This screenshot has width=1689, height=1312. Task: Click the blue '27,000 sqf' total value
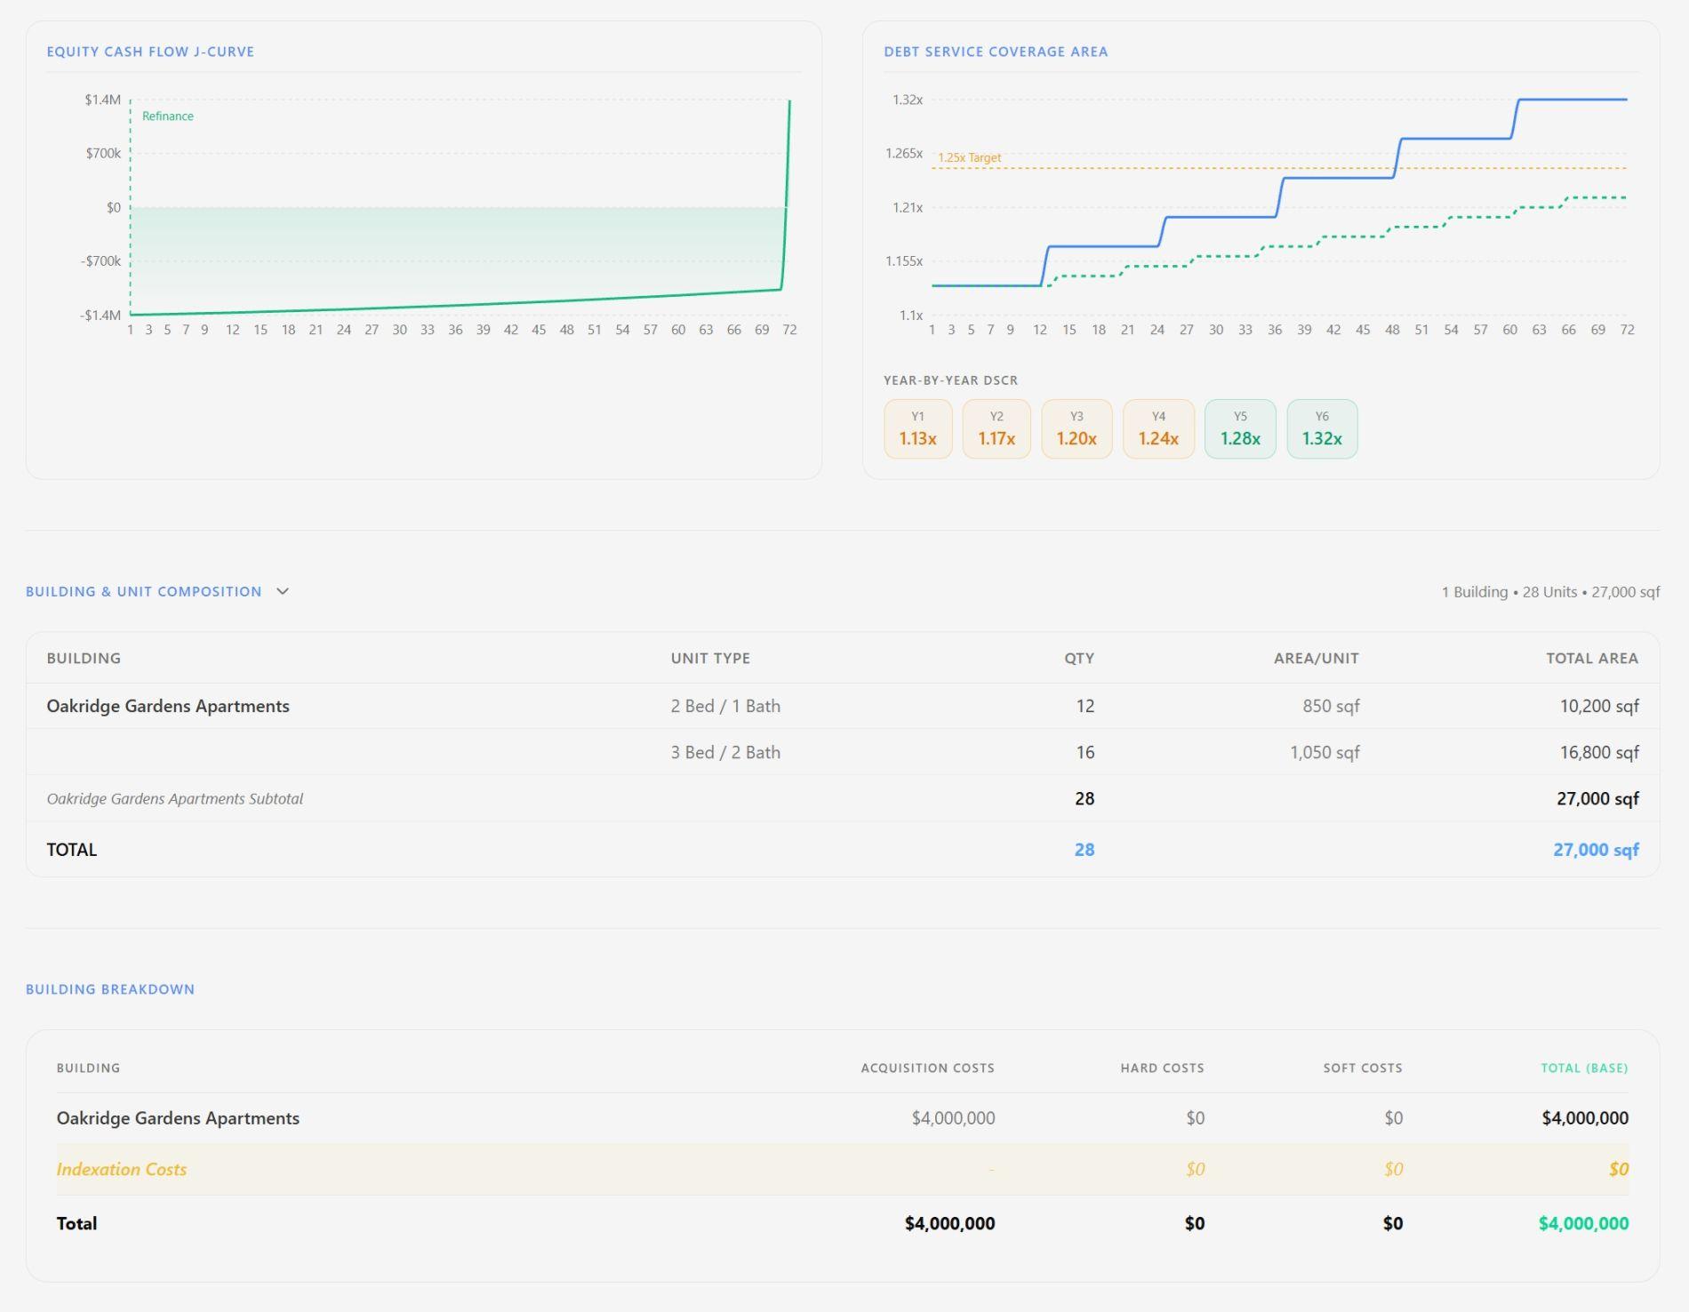coord(1596,850)
